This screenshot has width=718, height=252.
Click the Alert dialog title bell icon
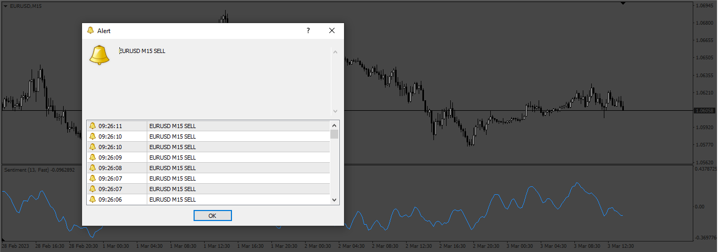[x=90, y=30]
